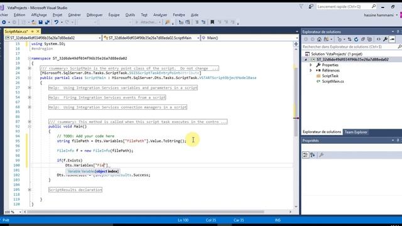Click the View Code brackets icon

[x=378, y=39]
